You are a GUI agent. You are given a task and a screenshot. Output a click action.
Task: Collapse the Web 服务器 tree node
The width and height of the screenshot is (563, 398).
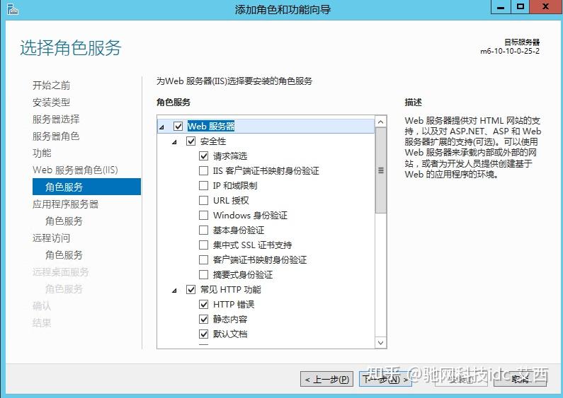coord(162,127)
